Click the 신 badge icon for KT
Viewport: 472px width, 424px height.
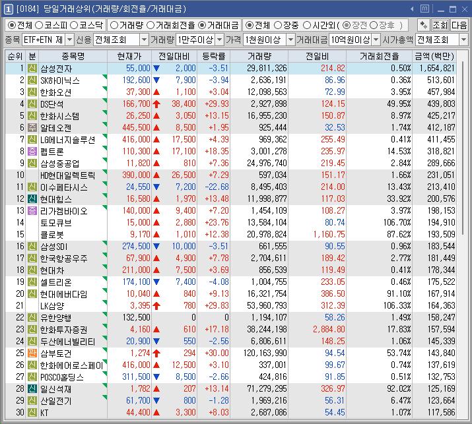tap(32, 413)
